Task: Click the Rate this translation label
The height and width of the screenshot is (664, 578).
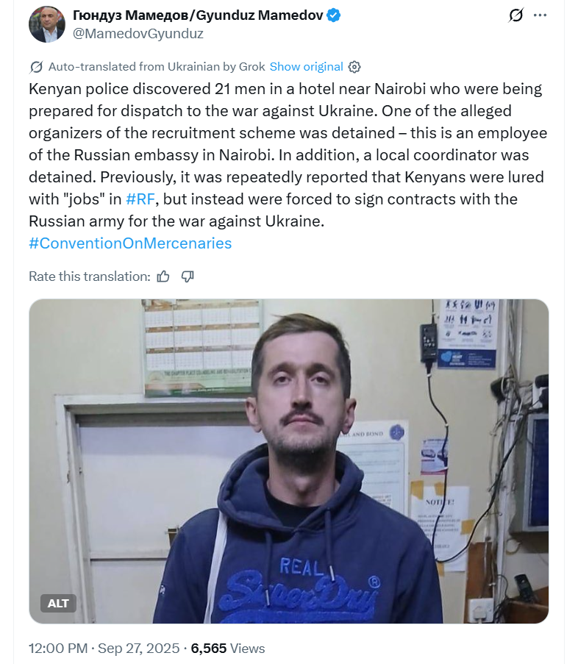Action: tap(89, 276)
